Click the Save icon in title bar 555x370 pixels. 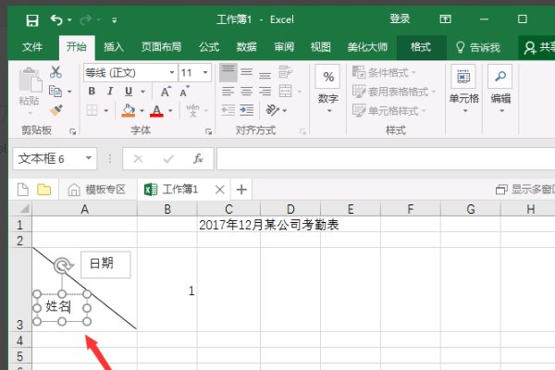click(x=32, y=20)
